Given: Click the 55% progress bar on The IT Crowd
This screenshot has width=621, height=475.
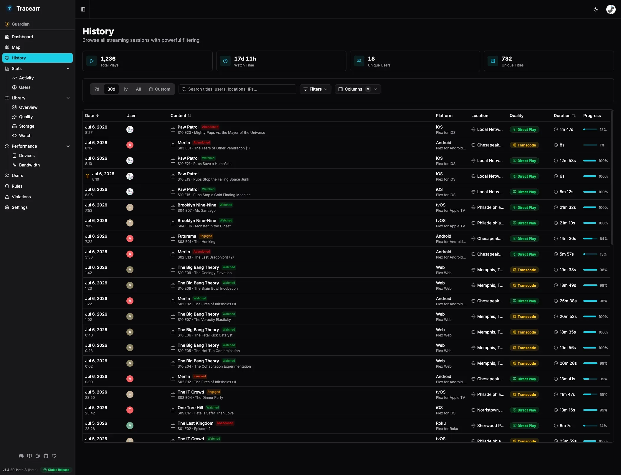Looking at the screenshot, I should [x=590, y=394].
